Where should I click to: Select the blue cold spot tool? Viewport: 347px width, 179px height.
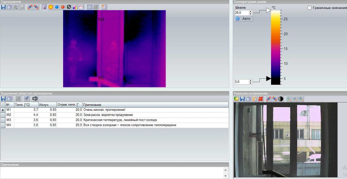pyautogui.click(x=57, y=7)
